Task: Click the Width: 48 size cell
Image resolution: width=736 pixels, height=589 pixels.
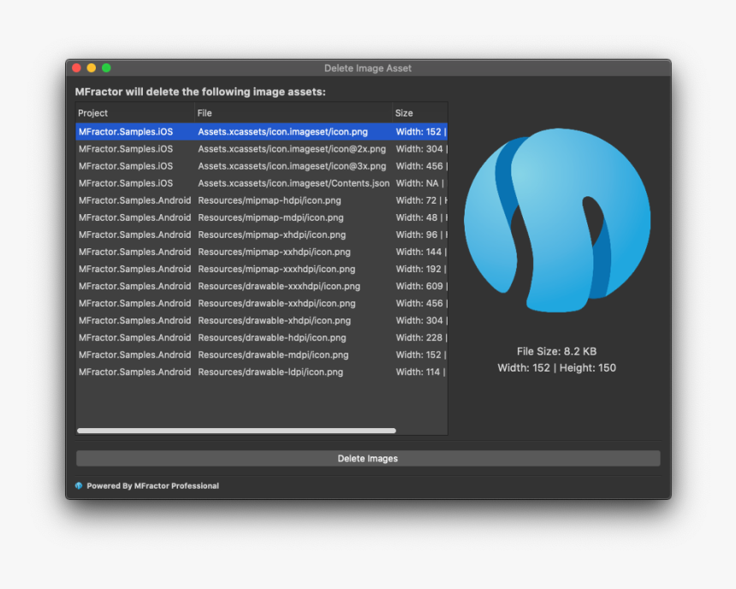Action: pos(422,217)
